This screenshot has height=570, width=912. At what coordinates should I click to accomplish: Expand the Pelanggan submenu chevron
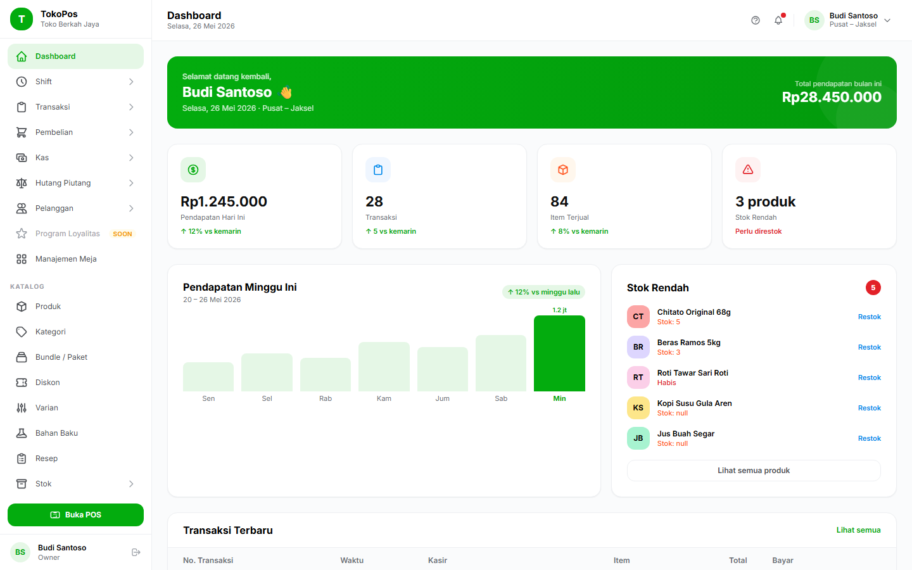point(131,208)
